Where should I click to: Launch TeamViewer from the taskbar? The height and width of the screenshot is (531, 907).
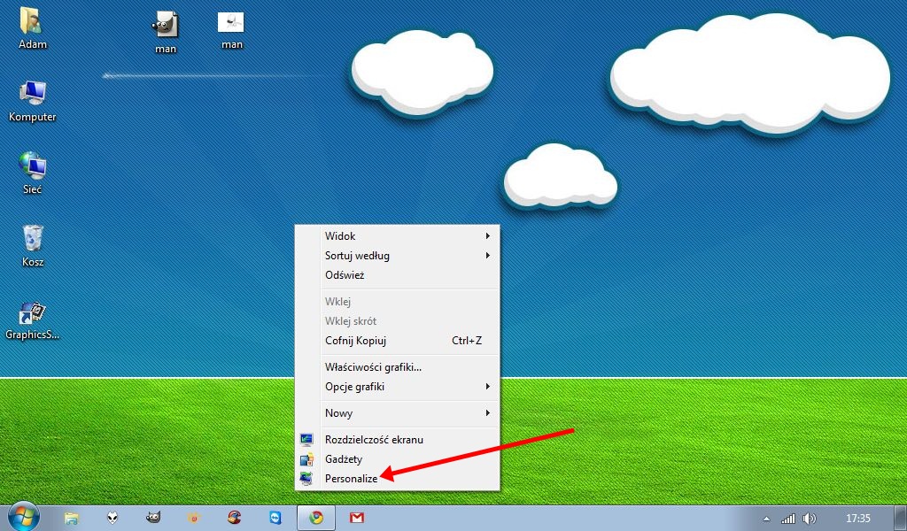coord(275,518)
